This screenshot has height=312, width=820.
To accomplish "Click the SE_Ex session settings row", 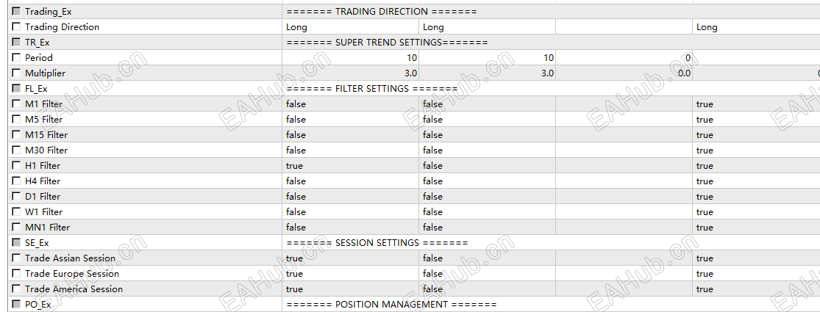I will pos(410,242).
